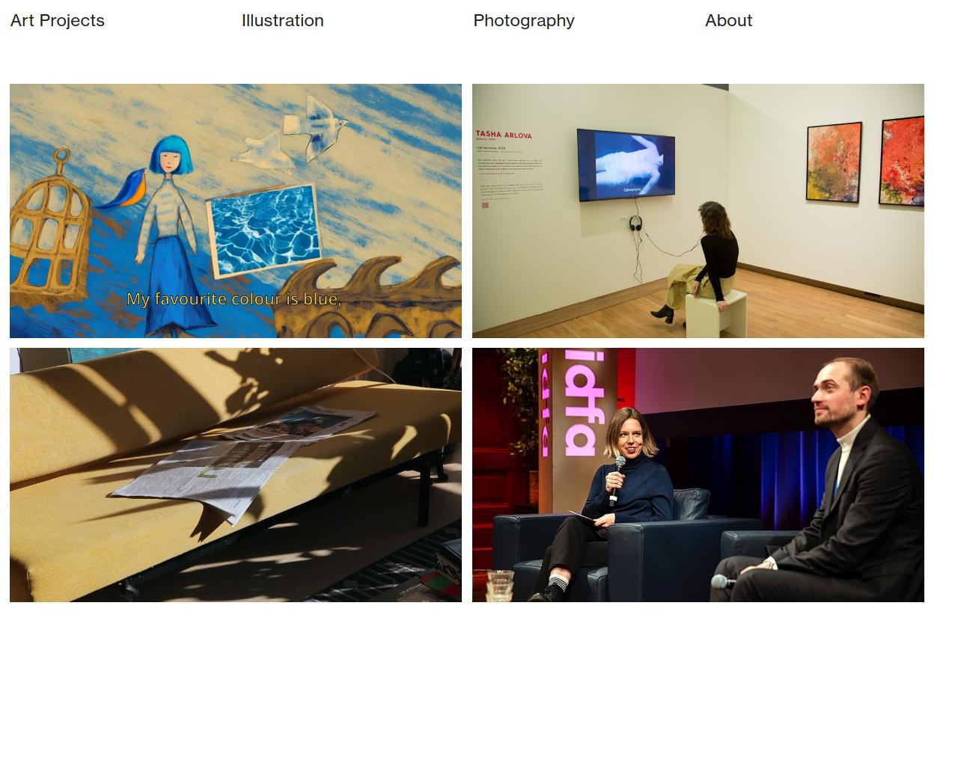Click the seated visitor wearing headphones

tap(700, 262)
